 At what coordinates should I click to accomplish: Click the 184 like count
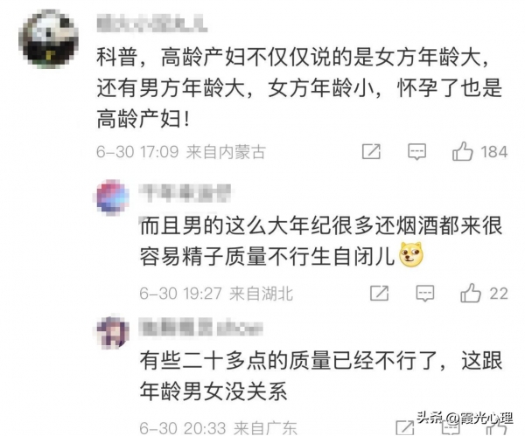click(494, 152)
